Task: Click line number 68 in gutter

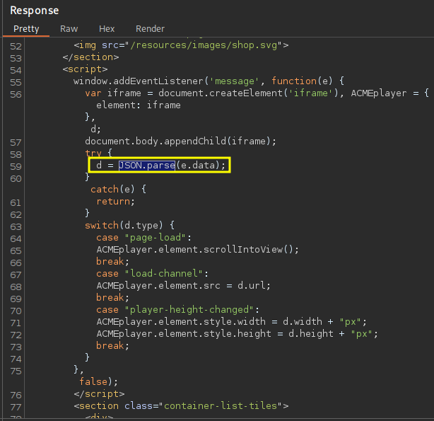Action: tap(16, 287)
